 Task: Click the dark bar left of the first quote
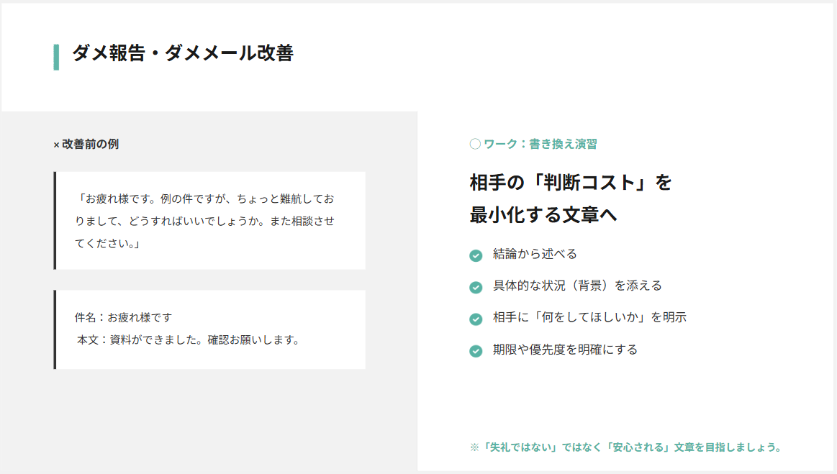tap(55, 220)
